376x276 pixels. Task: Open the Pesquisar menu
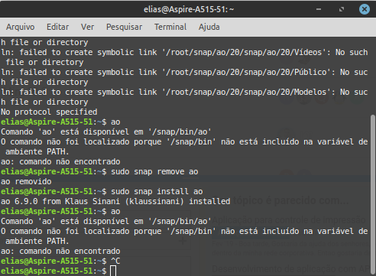click(x=124, y=27)
